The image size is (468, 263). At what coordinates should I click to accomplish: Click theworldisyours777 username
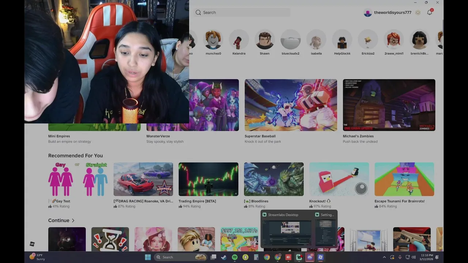point(393,12)
